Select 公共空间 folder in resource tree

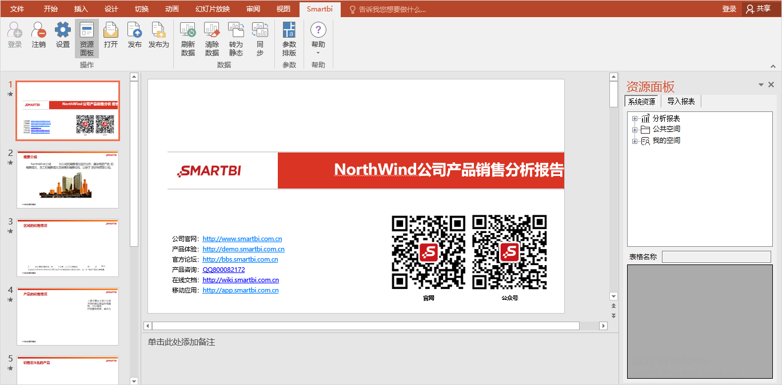667,129
